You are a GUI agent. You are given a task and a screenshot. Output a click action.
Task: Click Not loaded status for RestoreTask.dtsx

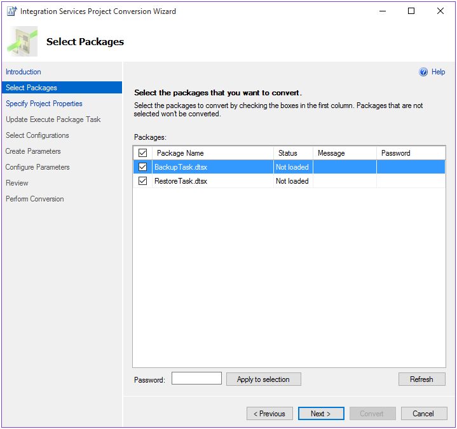pos(292,181)
